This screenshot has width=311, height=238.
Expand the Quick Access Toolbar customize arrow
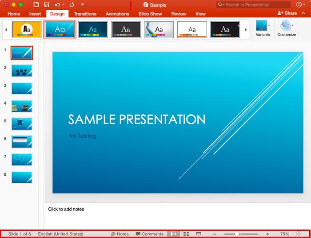point(82,4)
